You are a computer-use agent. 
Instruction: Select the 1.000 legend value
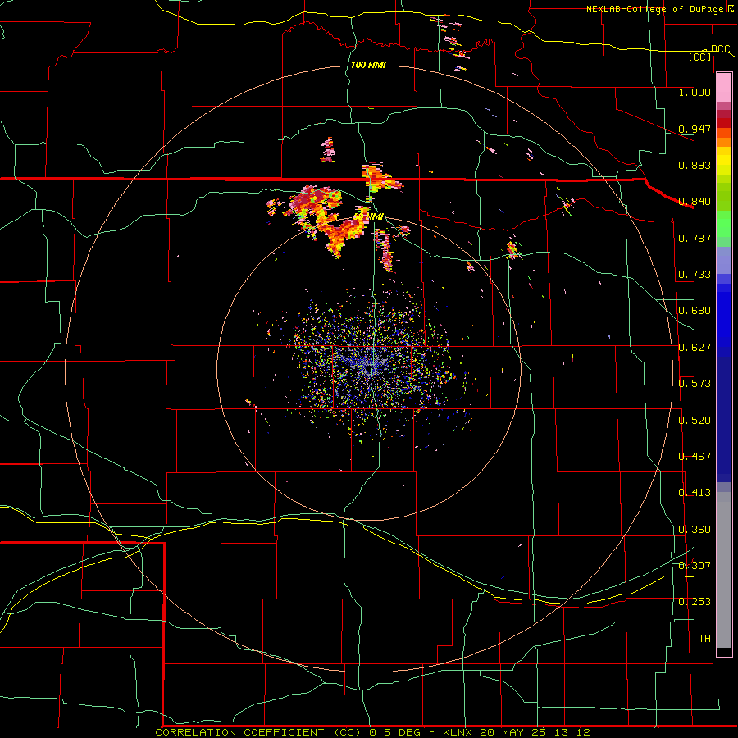click(695, 92)
